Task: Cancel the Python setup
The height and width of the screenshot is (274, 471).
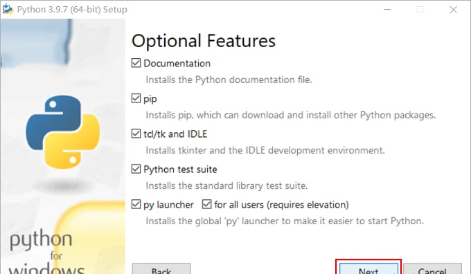Action: [x=432, y=268]
